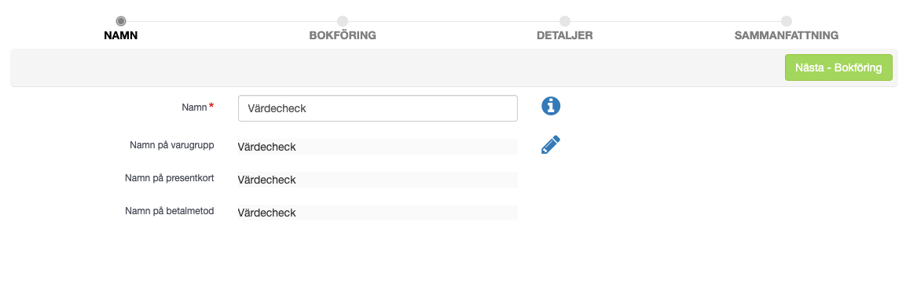Click the info icon beside the Namn field
Screen dimensions: 906x295
pyautogui.click(x=551, y=106)
